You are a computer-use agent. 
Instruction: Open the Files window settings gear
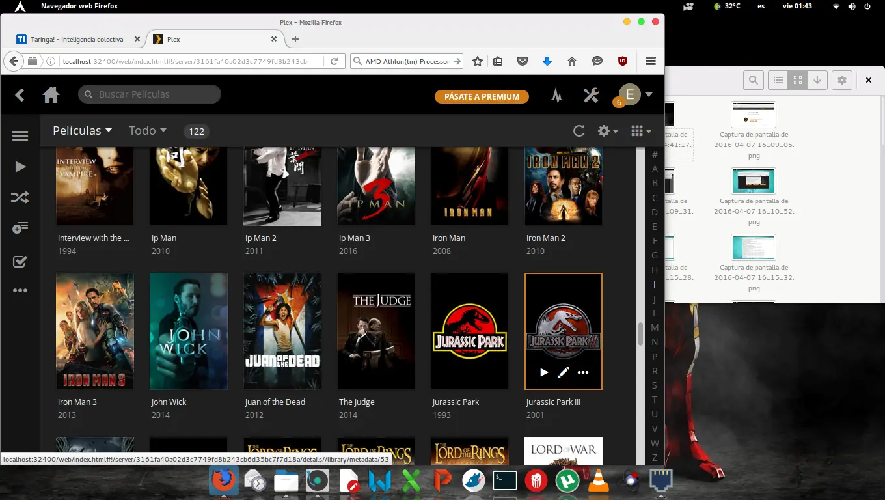click(842, 80)
